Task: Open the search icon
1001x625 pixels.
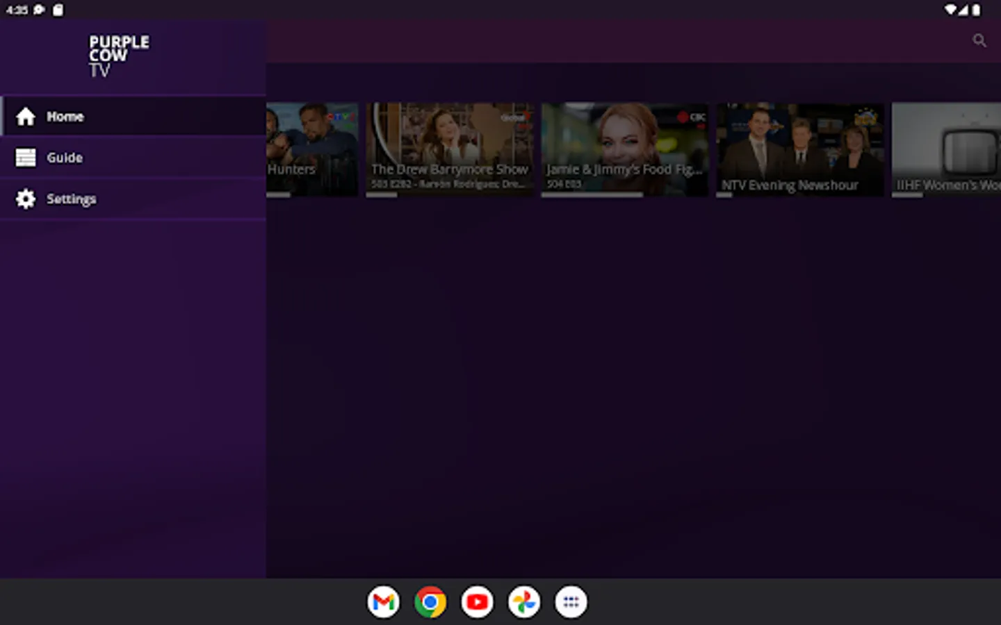Action: (979, 40)
